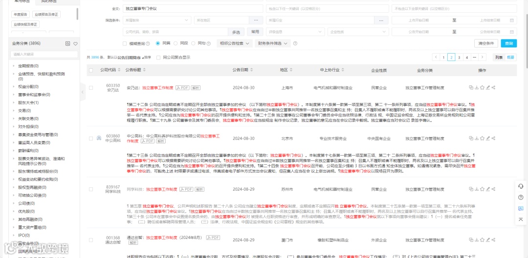Share the 通达创智 announcement
The width and height of the screenshot is (528, 258).
tap(493, 240)
